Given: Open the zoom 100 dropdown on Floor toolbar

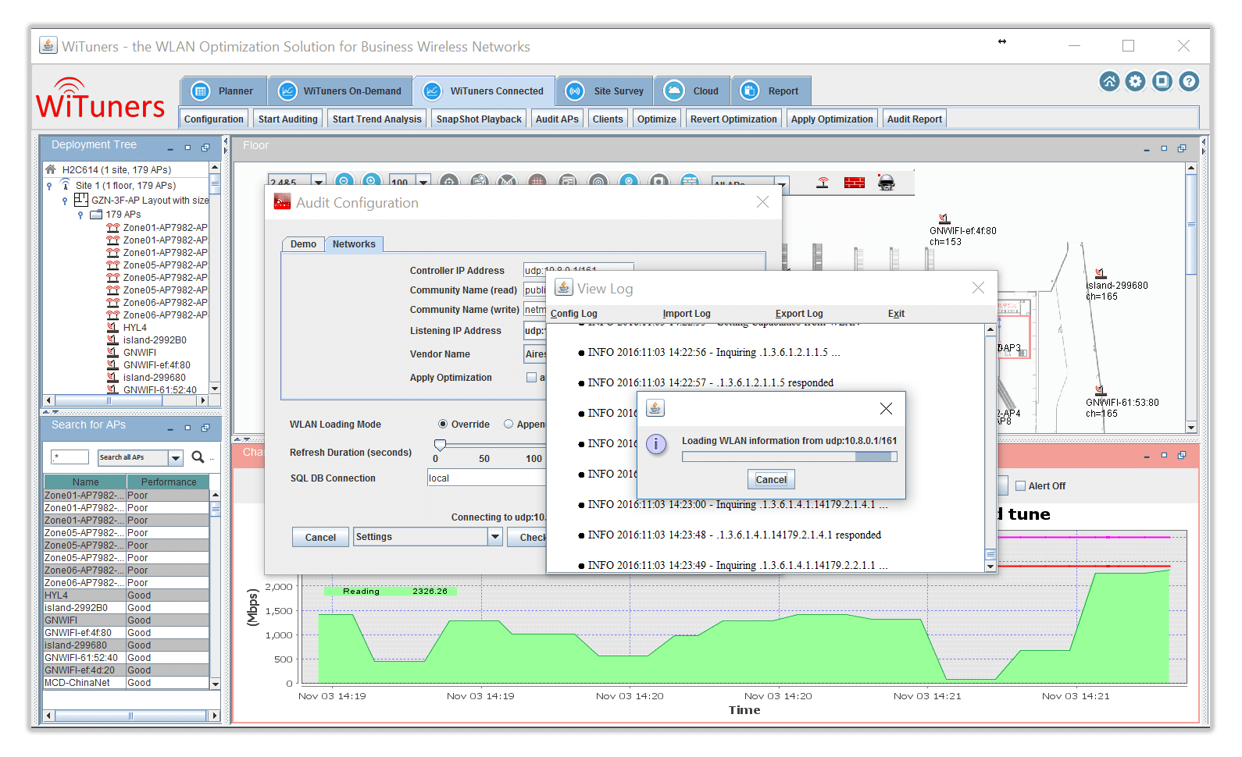Looking at the screenshot, I should pyautogui.click(x=423, y=181).
